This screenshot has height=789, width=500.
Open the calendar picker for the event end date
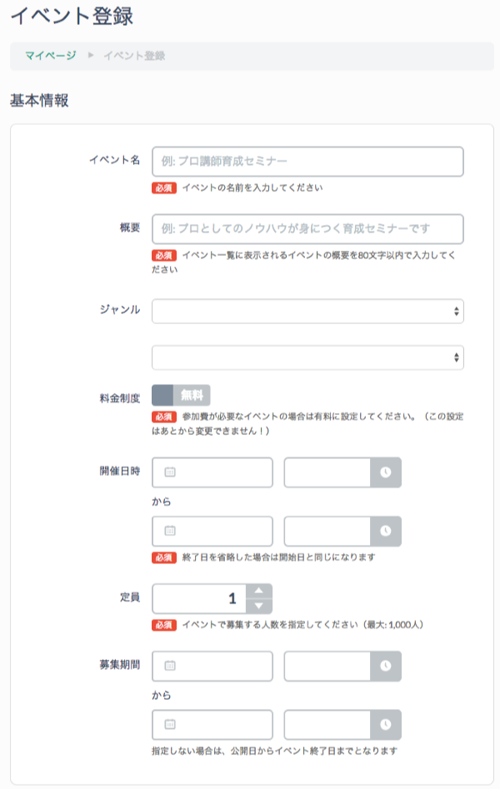click(170, 531)
